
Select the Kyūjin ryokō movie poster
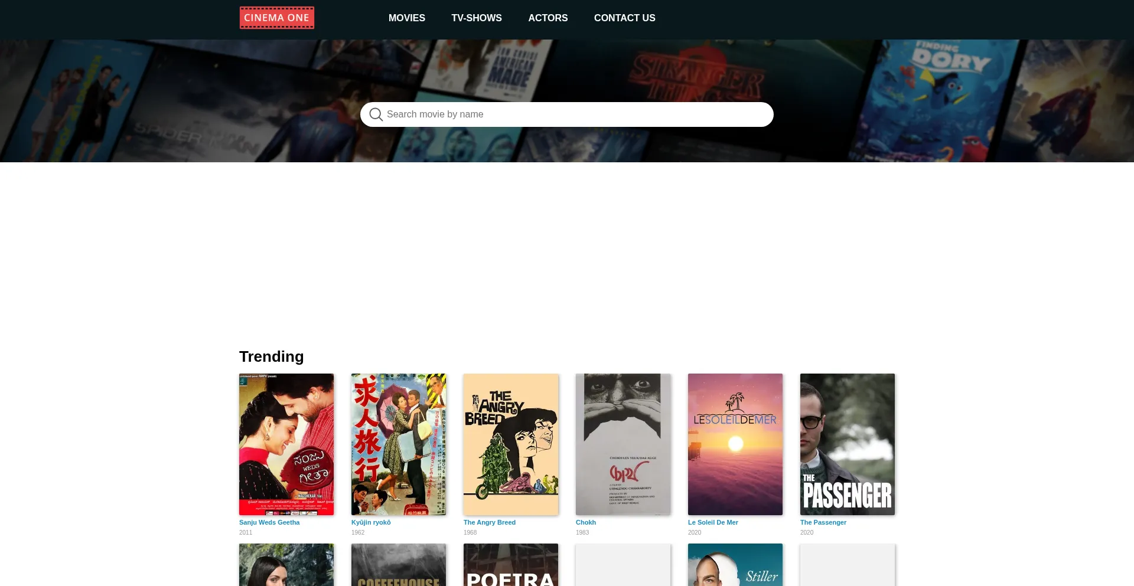(398, 444)
